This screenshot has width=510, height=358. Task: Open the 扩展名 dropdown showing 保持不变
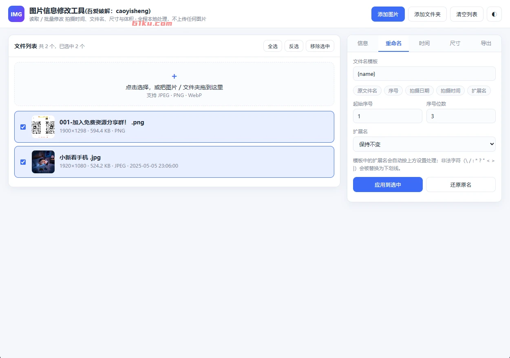pos(424,144)
